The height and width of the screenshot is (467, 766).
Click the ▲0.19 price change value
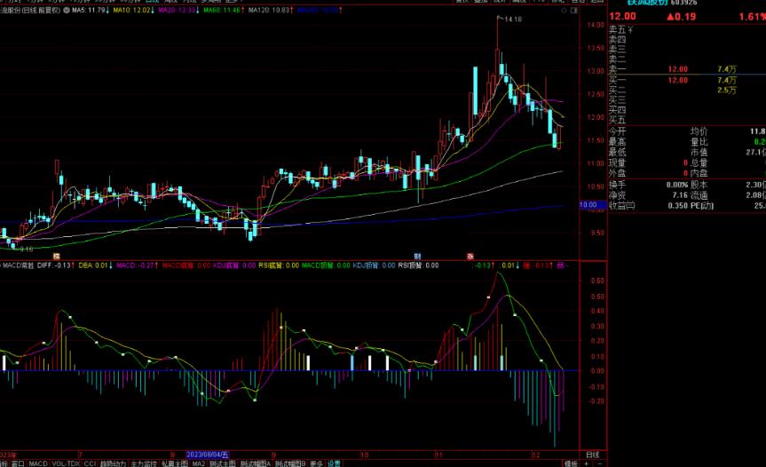pyautogui.click(x=681, y=17)
